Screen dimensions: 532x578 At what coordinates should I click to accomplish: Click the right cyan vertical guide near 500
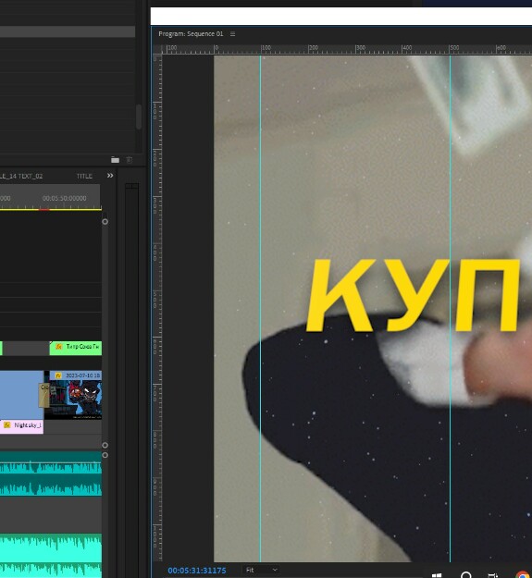click(x=451, y=309)
